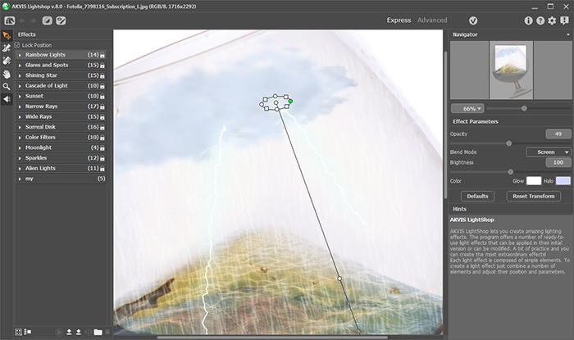Click the Brightness value field showing 100

tap(558, 162)
